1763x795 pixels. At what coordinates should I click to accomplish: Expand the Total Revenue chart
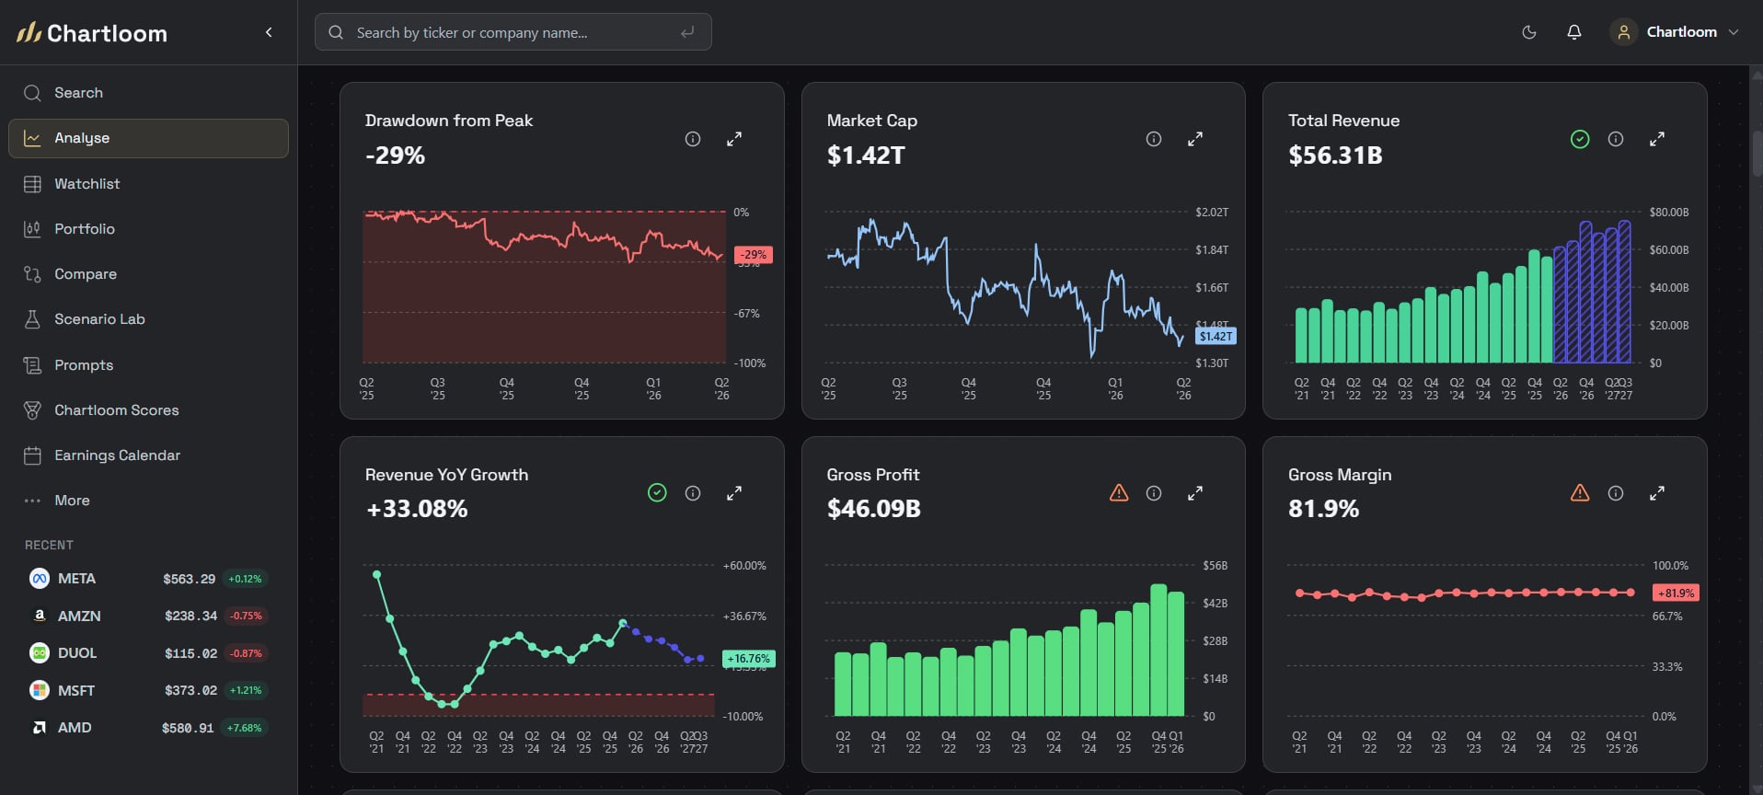(1657, 139)
